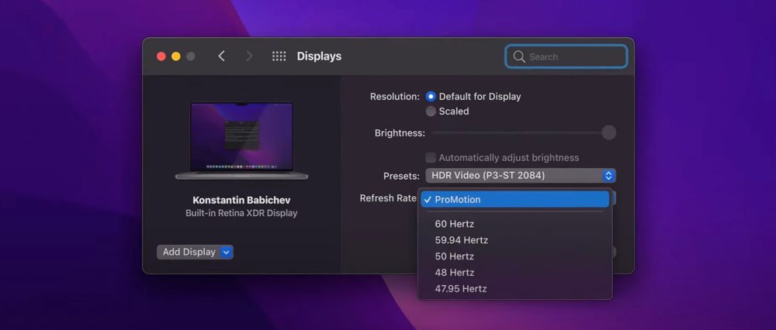Select Default for Display resolution
Screen dimensions: 776x330
[x=431, y=97]
